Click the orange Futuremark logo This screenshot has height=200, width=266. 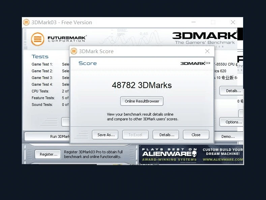[37, 39]
